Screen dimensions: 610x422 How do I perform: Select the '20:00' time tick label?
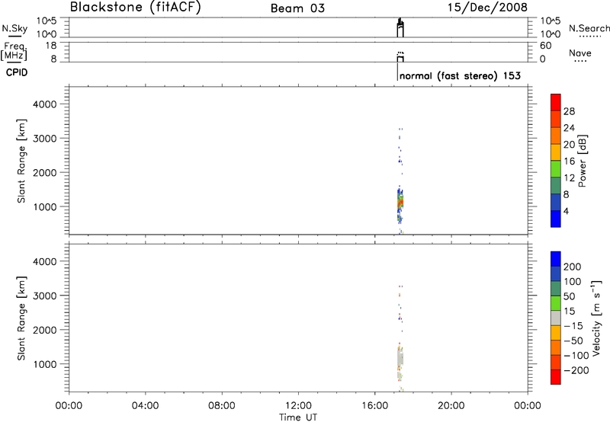pyautogui.click(x=451, y=406)
